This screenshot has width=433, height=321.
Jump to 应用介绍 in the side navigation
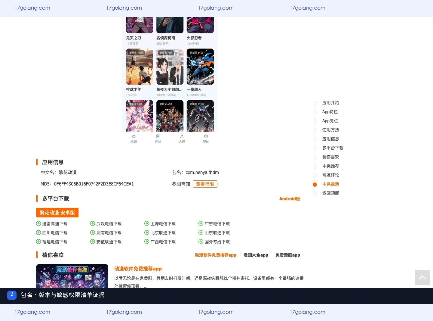(331, 103)
